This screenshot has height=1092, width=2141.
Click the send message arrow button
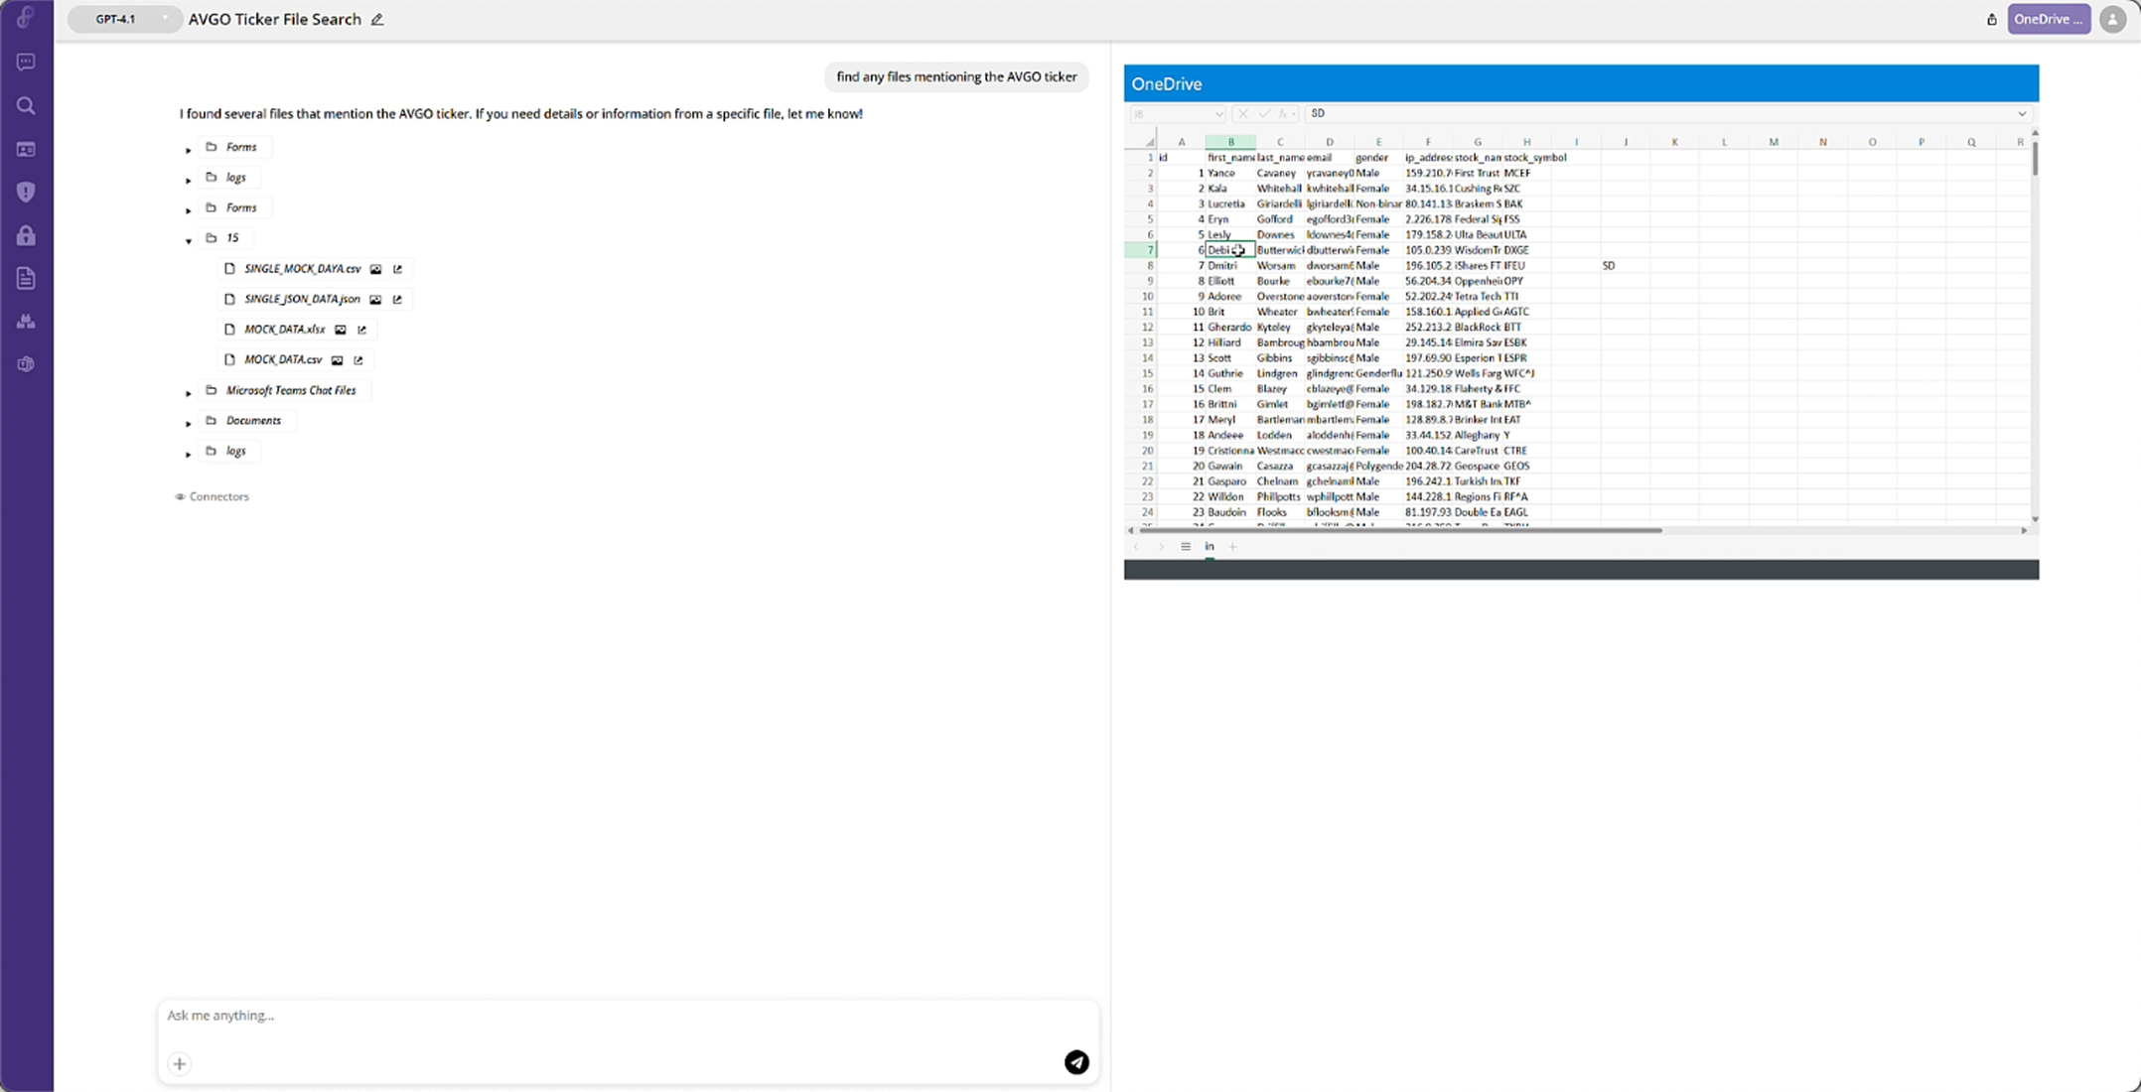(x=1076, y=1062)
